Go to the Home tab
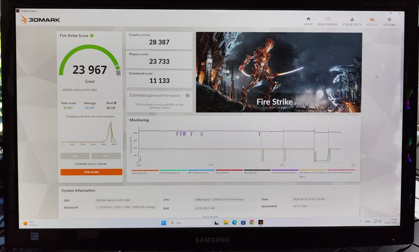Viewport: 419px width, 252px height. [x=308, y=22]
